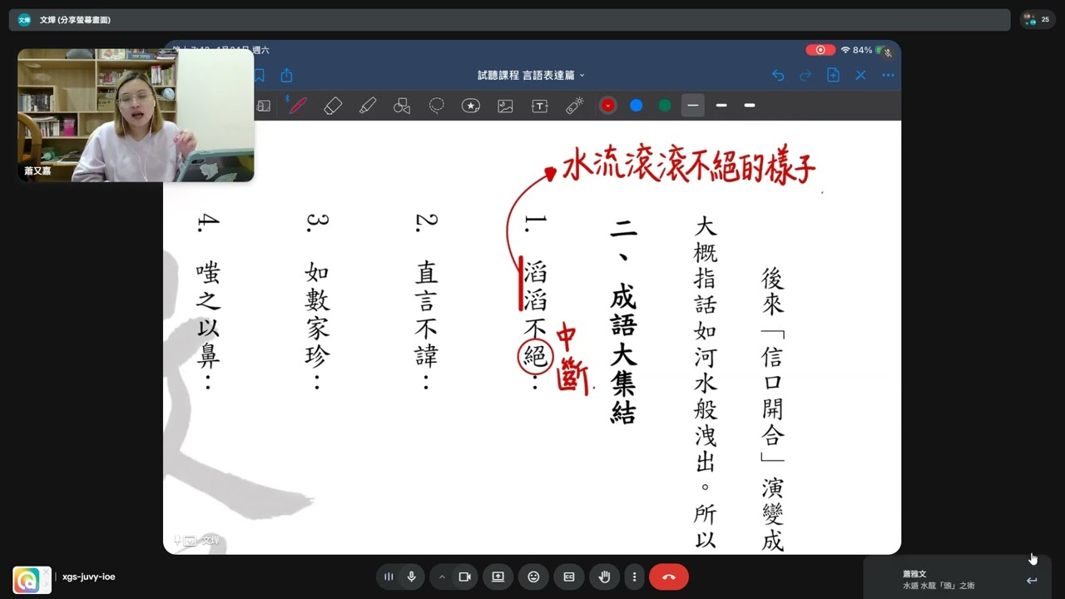This screenshot has height=599, width=1065.
Task: Start presenting your screen
Action: [x=498, y=577]
